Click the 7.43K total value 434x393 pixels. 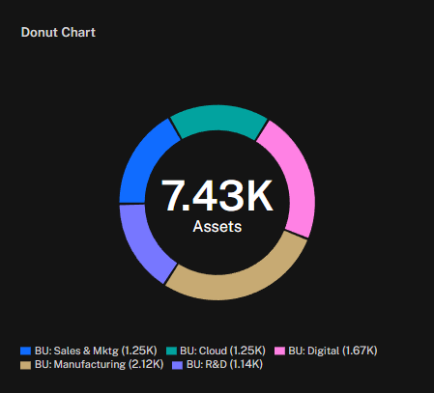point(217,196)
